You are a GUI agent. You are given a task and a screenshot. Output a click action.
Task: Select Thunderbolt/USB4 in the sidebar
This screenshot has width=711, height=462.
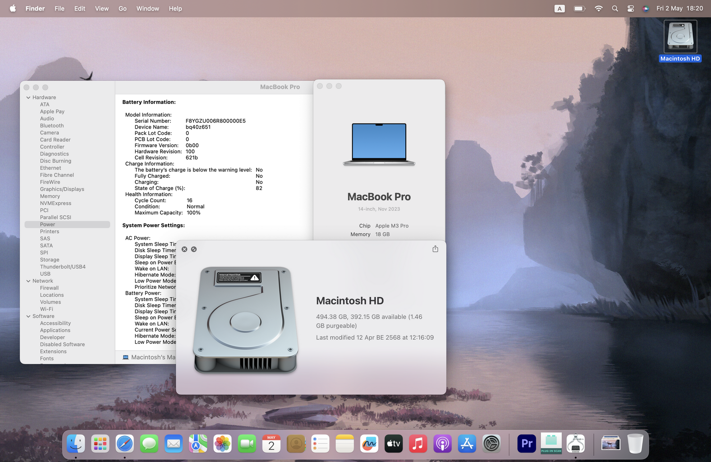[63, 267]
